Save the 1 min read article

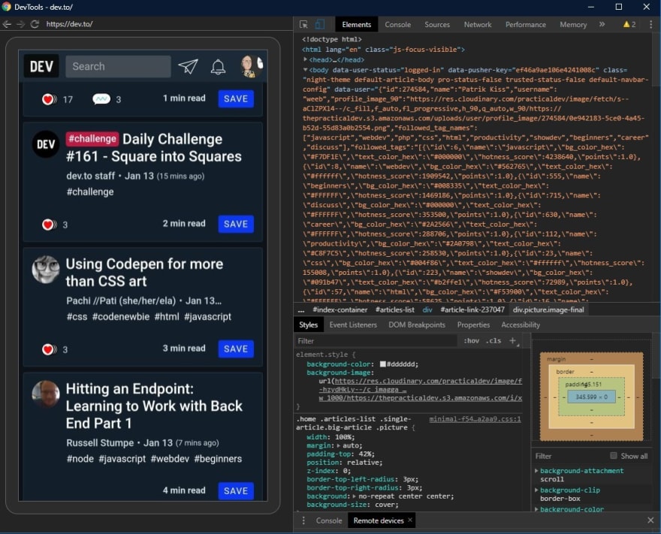pyautogui.click(x=236, y=98)
